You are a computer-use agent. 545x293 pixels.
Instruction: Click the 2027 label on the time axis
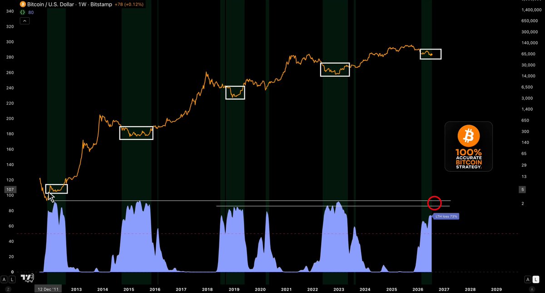444,289
